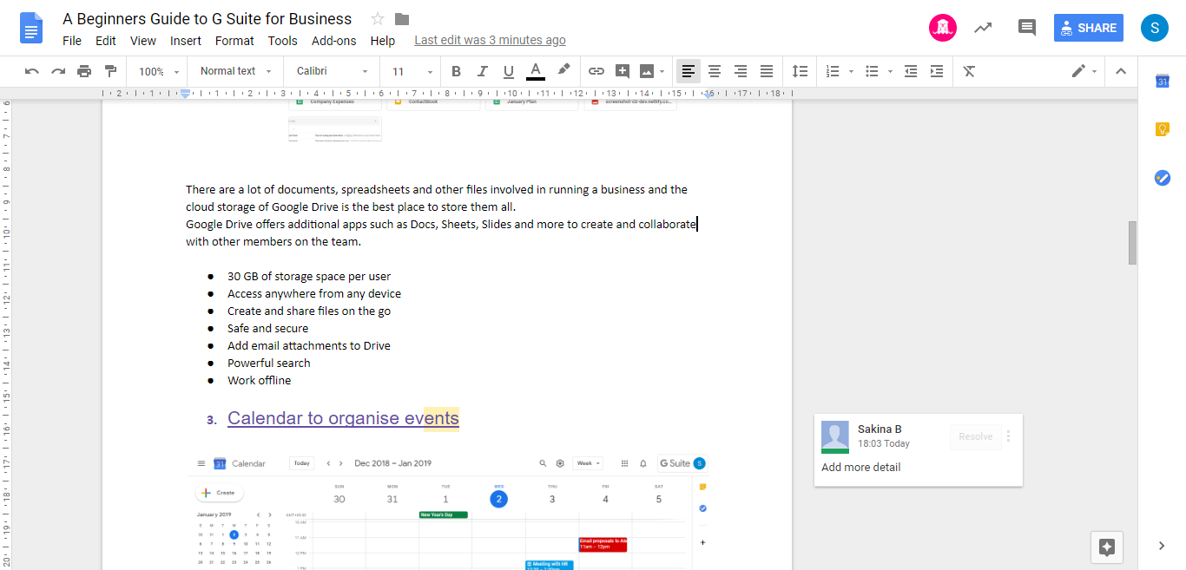The width and height of the screenshot is (1186, 570).
Task: Open Google Calendar side panel
Action: pos(1163,81)
